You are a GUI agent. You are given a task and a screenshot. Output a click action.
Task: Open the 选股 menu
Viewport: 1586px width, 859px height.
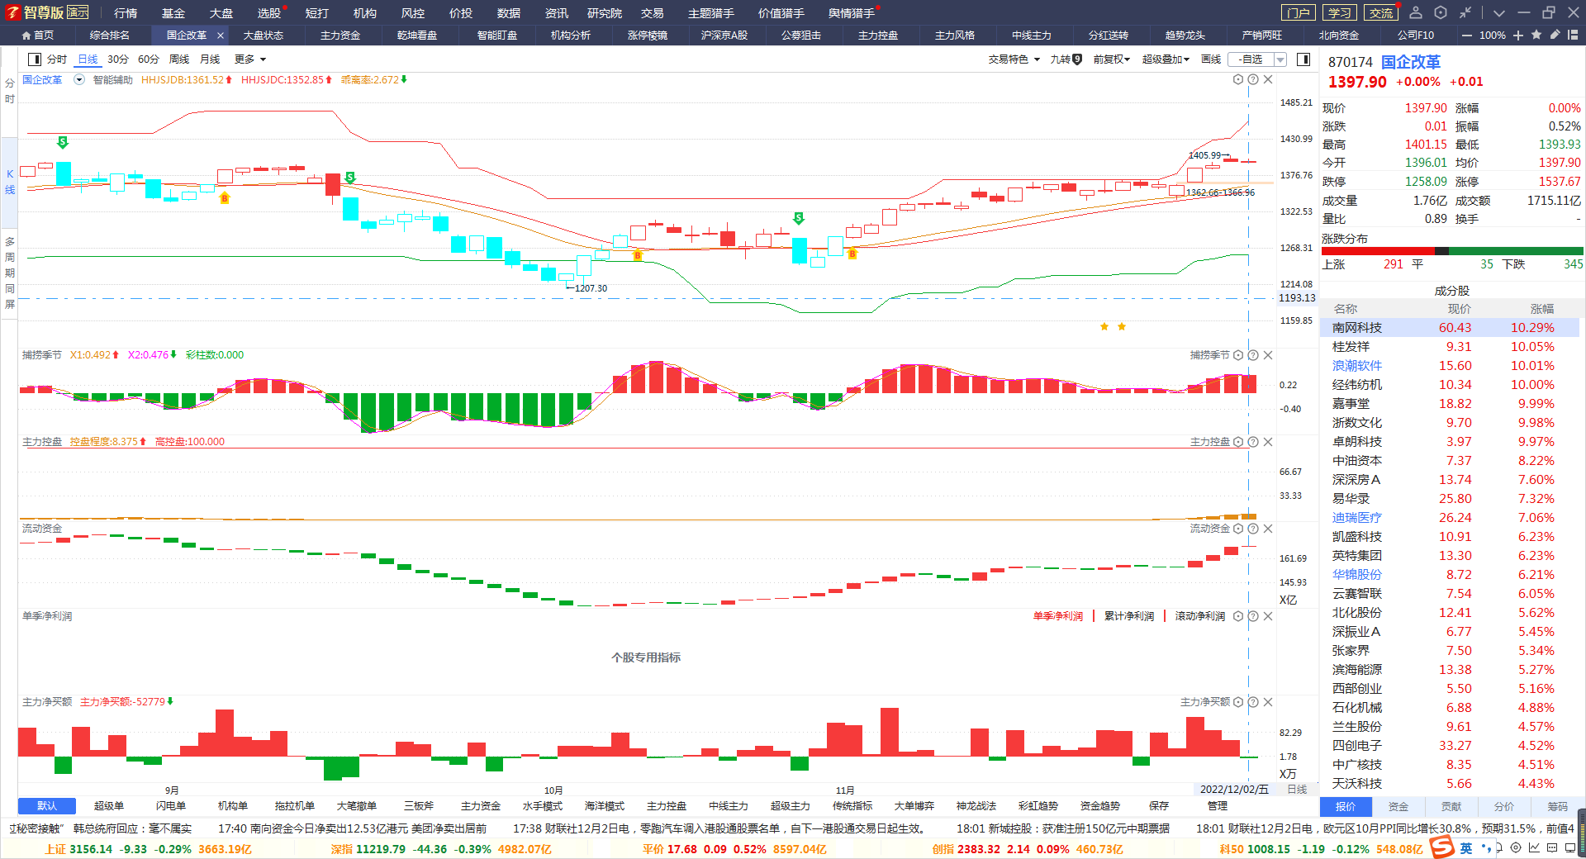coord(268,12)
